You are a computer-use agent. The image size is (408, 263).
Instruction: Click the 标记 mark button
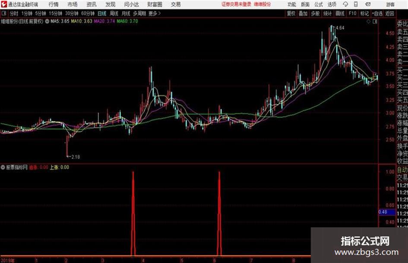pos(364,13)
